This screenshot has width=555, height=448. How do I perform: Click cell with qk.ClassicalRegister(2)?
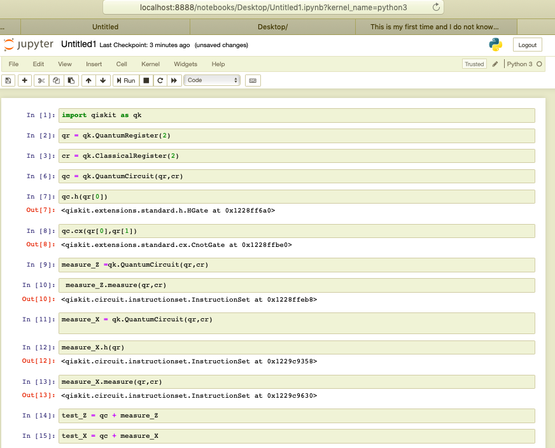click(297, 156)
